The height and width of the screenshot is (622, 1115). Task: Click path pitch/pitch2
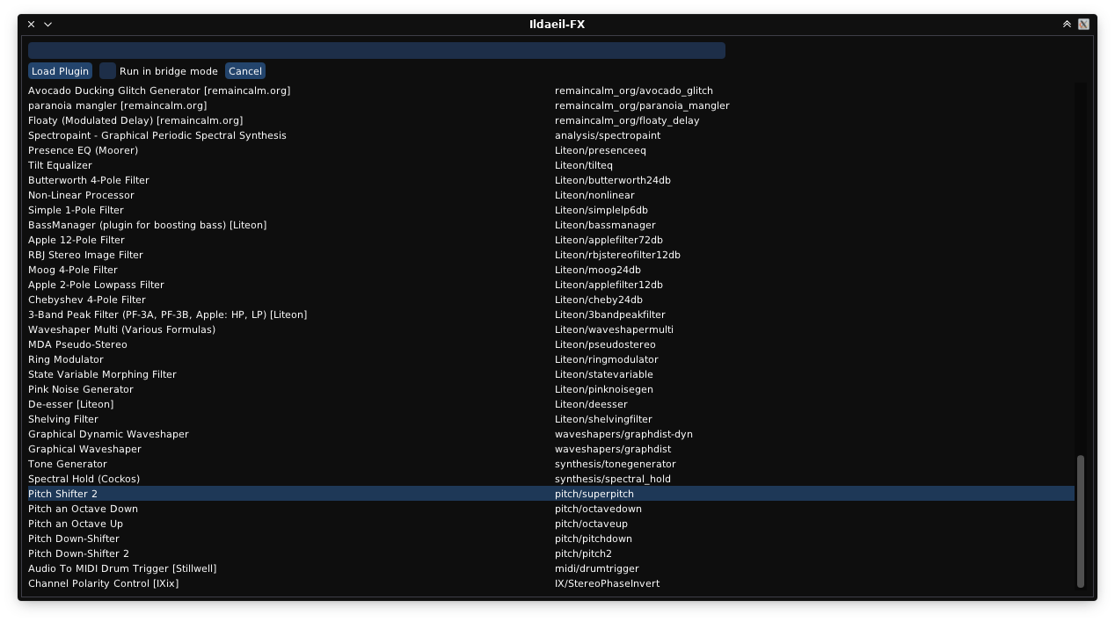[583, 553]
